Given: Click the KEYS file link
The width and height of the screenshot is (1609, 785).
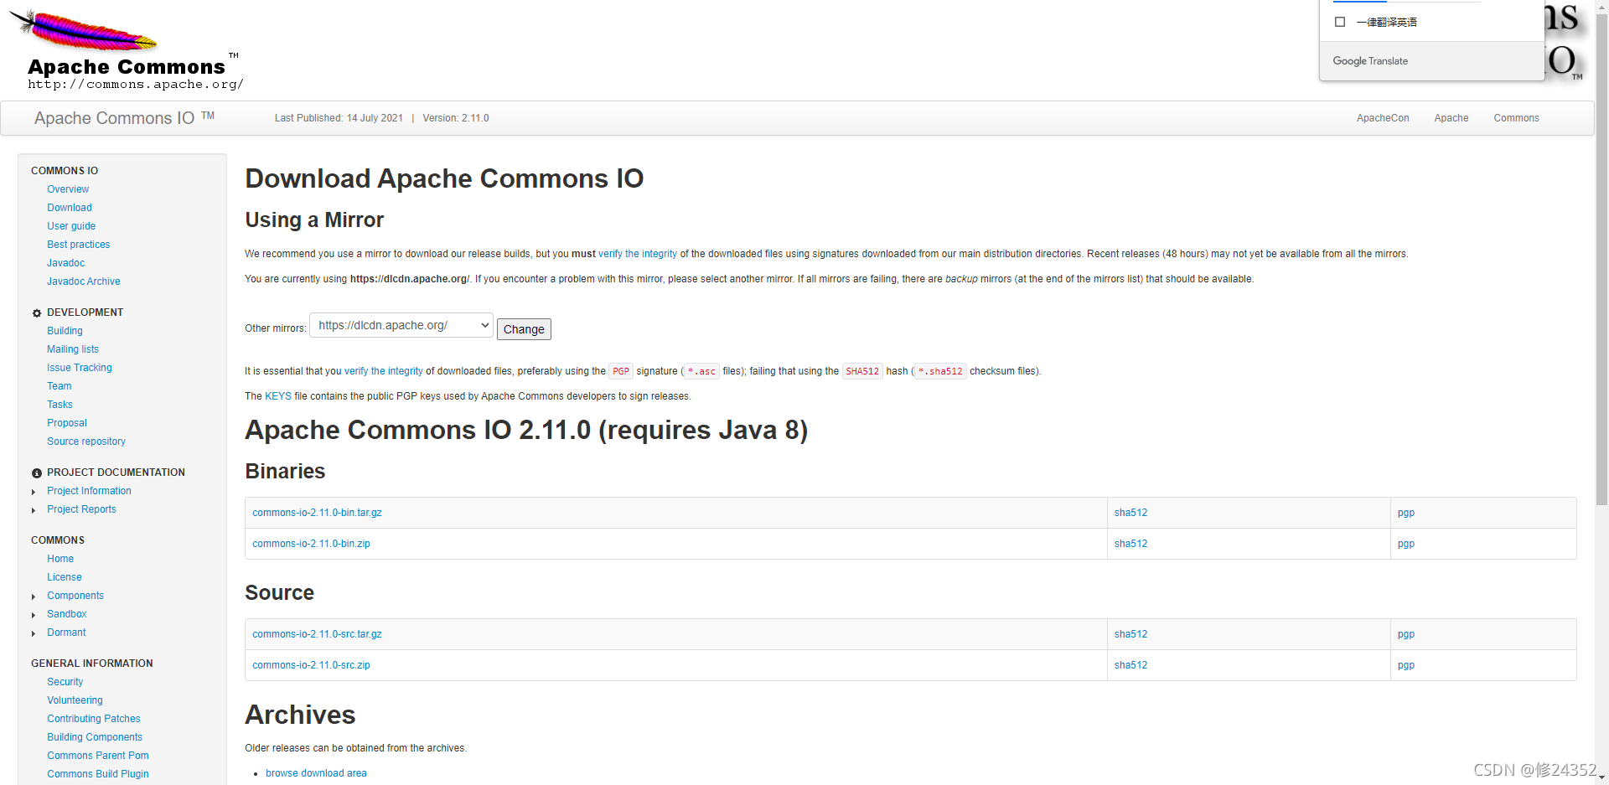Looking at the screenshot, I should [x=277, y=395].
